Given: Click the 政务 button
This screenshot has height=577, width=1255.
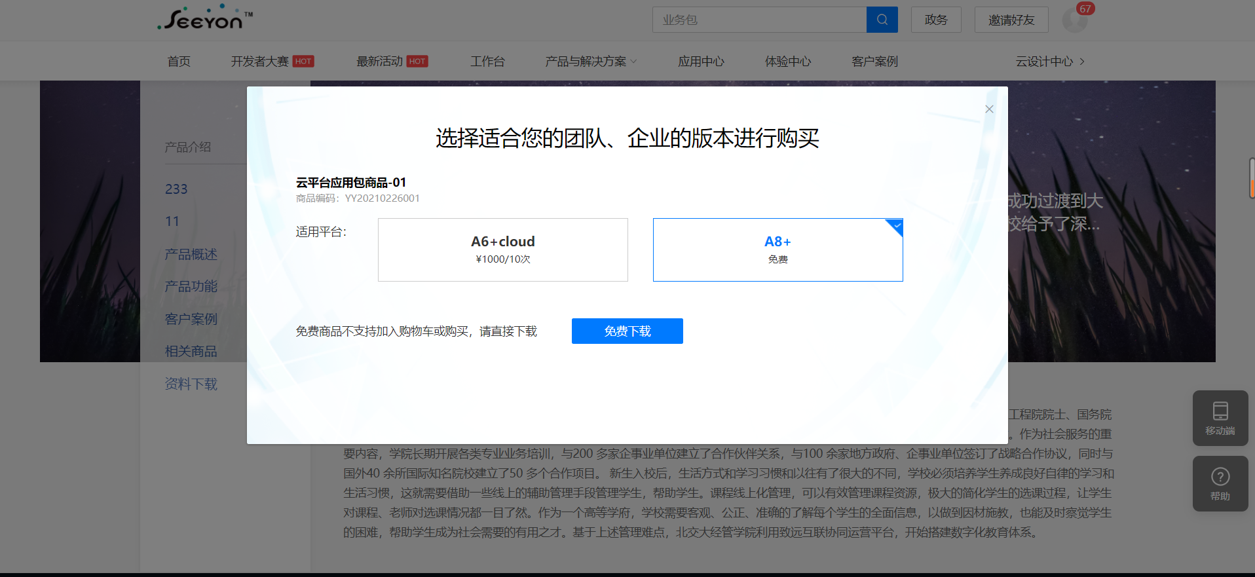Looking at the screenshot, I should point(936,20).
